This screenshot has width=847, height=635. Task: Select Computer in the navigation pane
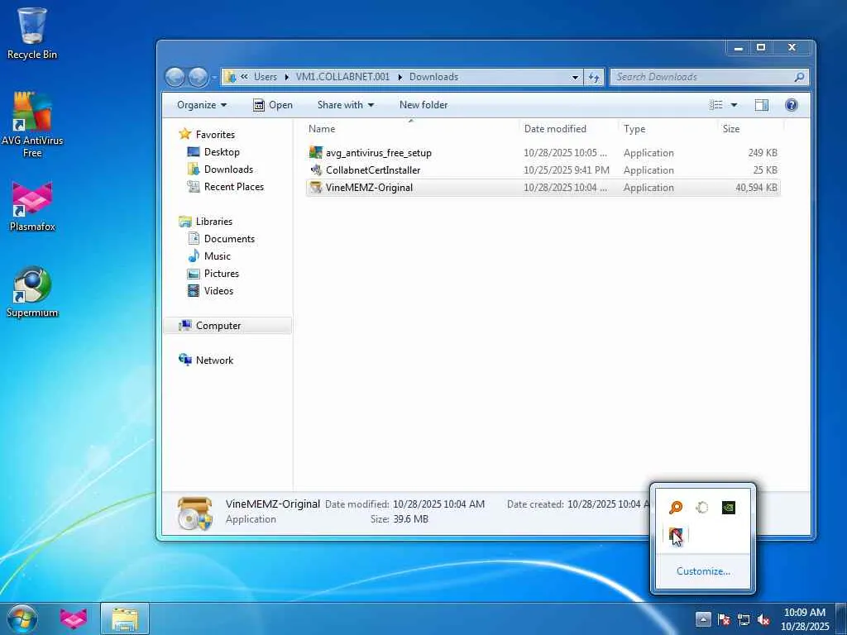(218, 326)
